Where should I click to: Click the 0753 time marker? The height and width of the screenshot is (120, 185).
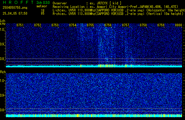click(x=55, y=25)
